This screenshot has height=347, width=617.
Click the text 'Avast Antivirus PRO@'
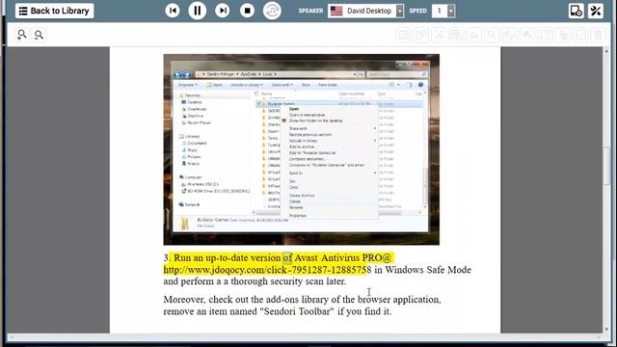[343, 258]
